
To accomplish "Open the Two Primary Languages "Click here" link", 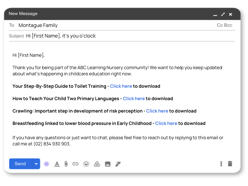I will click(134, 99).
